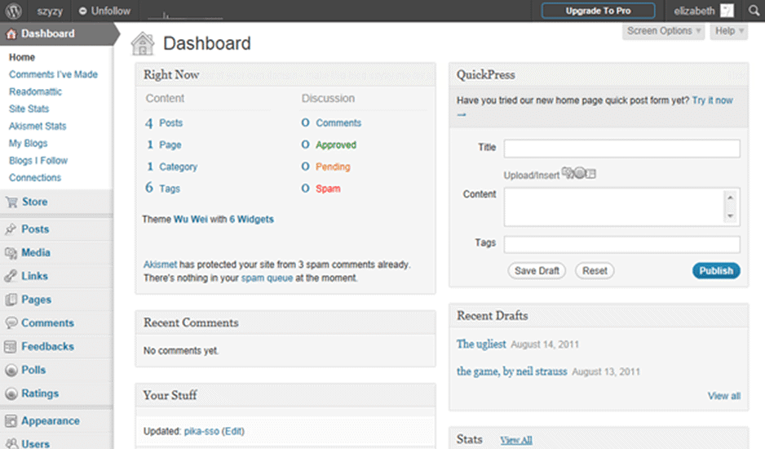This screenshot has height=449, width=765.
Task: Toggle Unfollow for this blog
Action: coord(104,11)
